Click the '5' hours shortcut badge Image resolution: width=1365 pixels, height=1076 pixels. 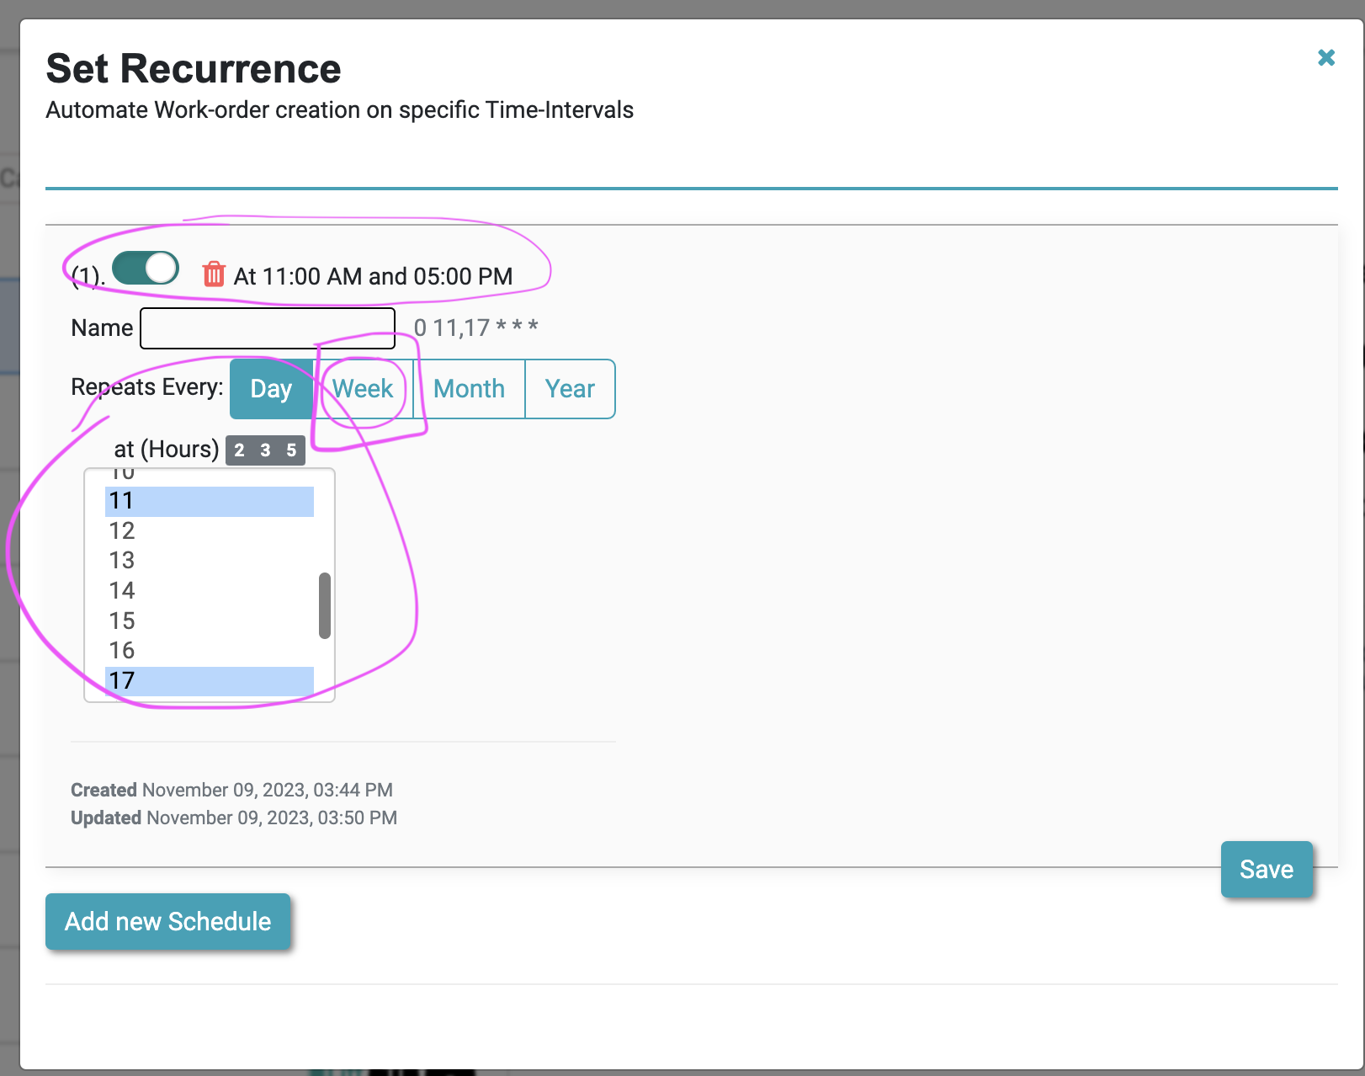point(291,450)
